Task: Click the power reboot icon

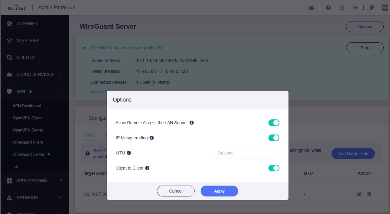Action: pyautogui.click(x=342, y=8)
